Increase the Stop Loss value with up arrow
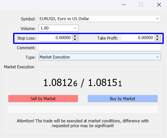 click(75, 36)
